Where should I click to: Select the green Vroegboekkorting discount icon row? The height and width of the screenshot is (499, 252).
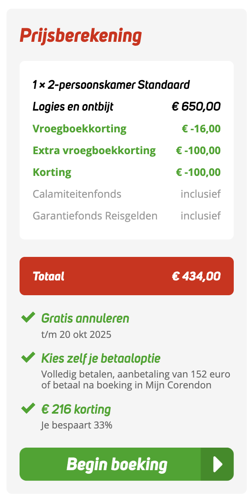click(79, 128)
